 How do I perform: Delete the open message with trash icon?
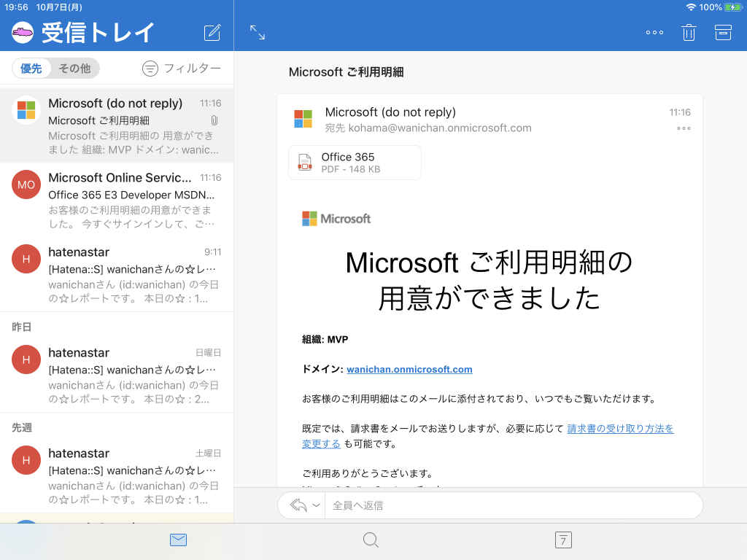(x=689, y=32)
